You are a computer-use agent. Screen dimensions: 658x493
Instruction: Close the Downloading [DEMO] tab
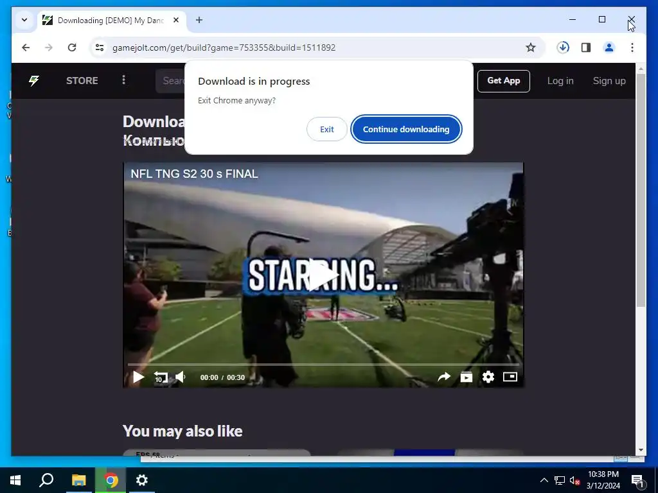(176, 20)
